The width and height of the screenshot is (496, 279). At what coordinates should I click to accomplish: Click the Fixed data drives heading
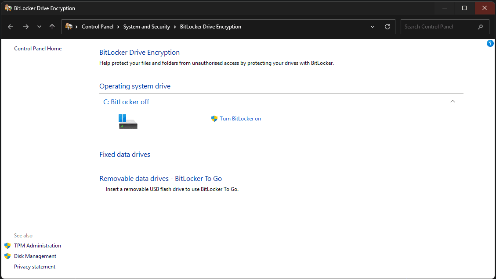pyautogui.click(x=125, y=155)
